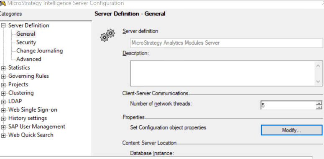Image resolution: width=324 pixels, height=159 pixels.
Task: Click the Content Server Location label
Action: [x=149, y=143]
